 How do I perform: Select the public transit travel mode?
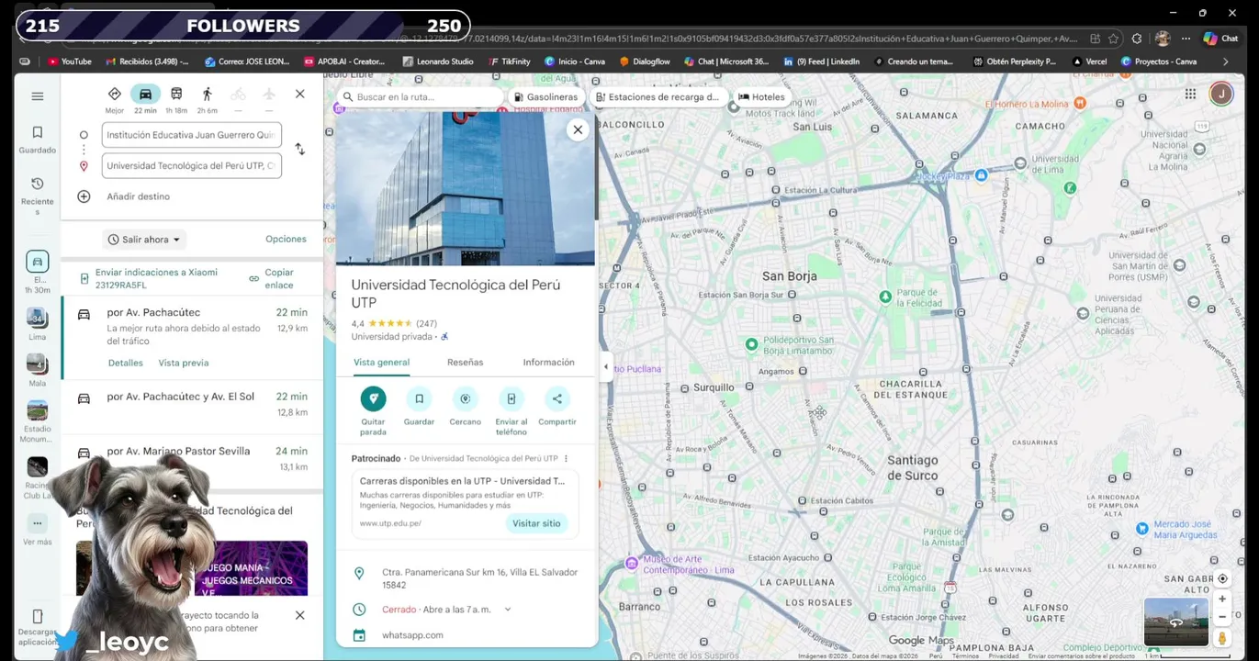(176, 94)
